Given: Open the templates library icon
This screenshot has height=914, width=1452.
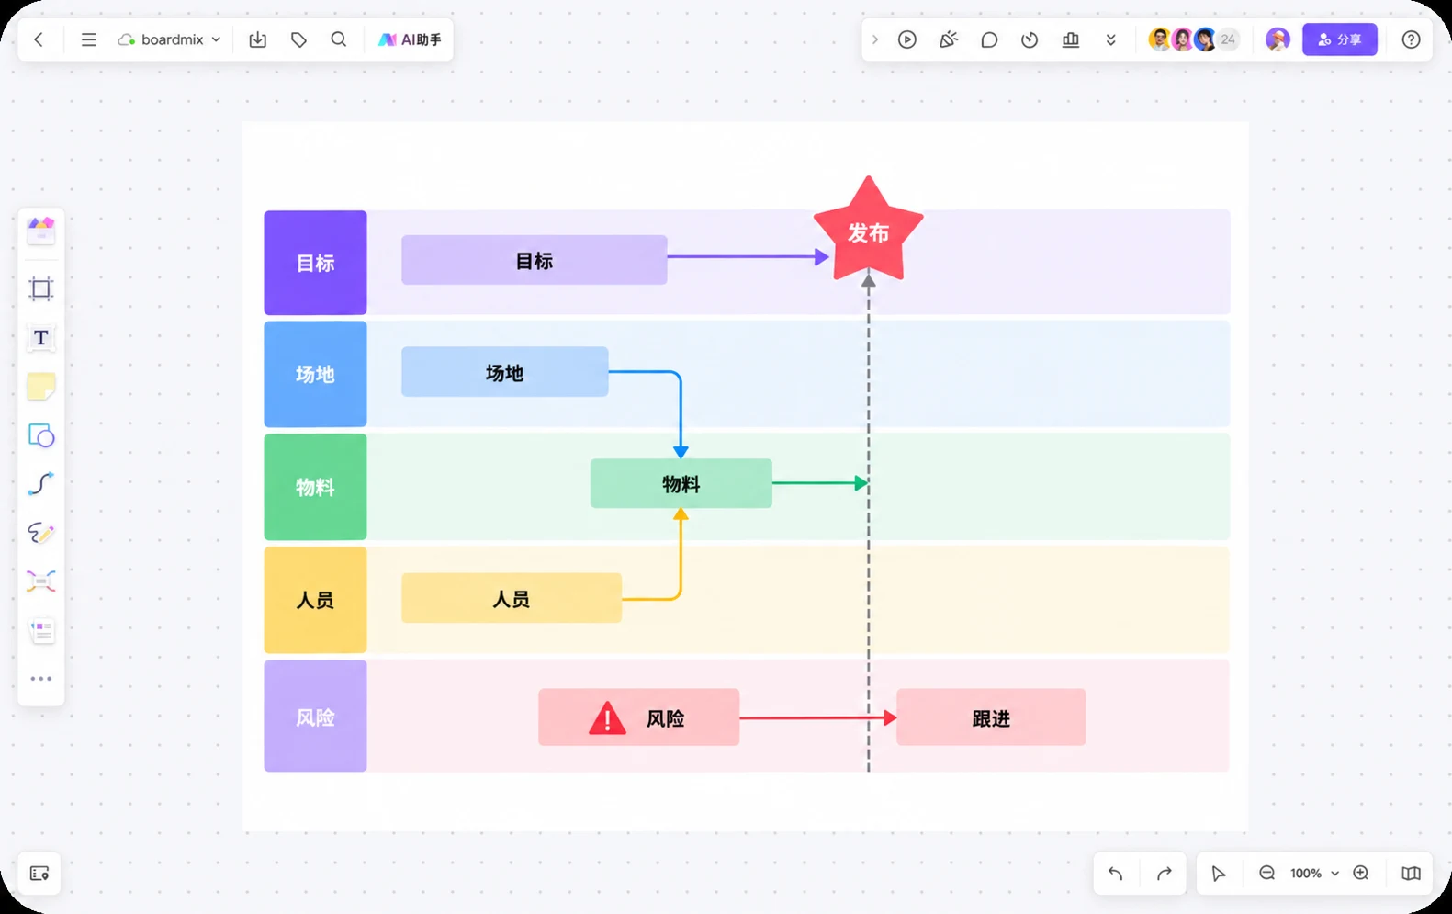Looking at the screenshot, I should pos(41,230).
